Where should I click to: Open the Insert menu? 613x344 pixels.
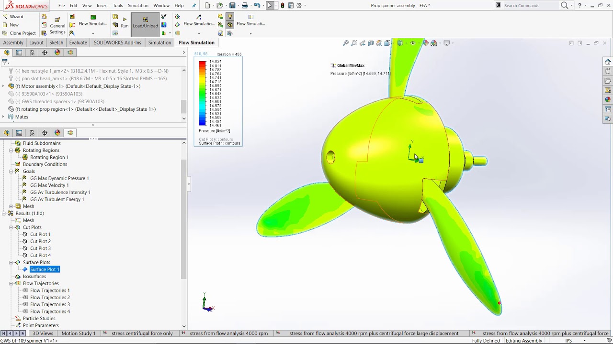pyautogui.click(x=102, y=5)
